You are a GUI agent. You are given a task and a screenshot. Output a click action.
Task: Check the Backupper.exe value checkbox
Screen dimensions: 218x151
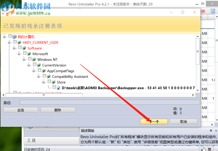pos(54,87)
